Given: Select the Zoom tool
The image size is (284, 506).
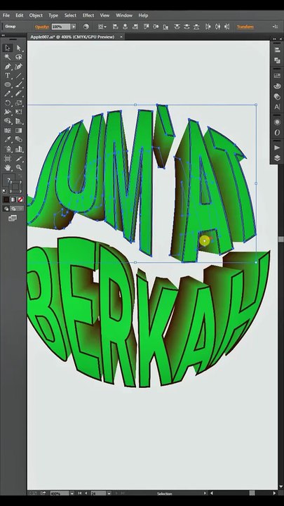Looking at the screenshot, I should coord(19,167).
